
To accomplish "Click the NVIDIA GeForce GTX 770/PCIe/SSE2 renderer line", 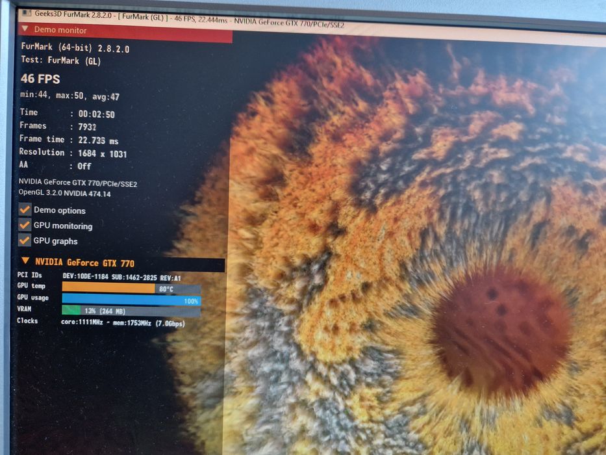I will (x=78, y=183).
